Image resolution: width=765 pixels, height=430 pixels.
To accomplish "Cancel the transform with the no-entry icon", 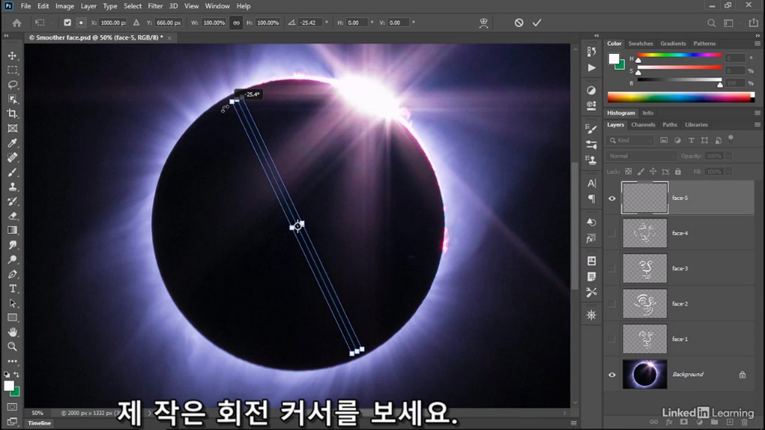I will (x=519, y=23).
